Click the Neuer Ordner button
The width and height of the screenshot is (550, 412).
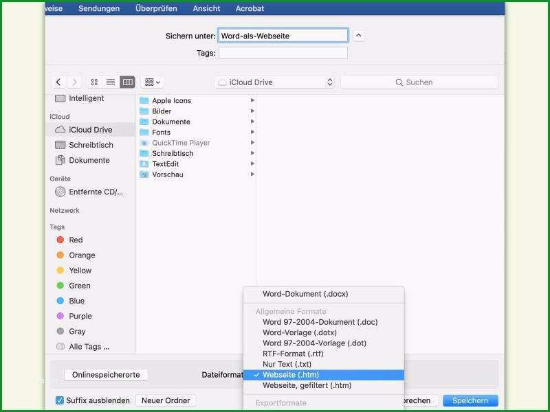point(166,400)
